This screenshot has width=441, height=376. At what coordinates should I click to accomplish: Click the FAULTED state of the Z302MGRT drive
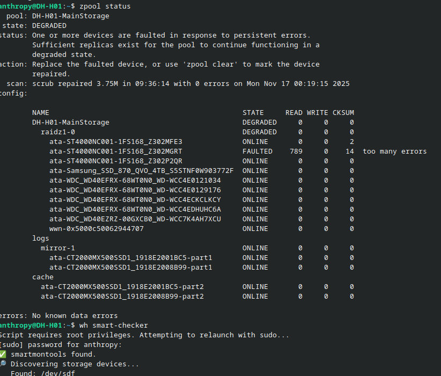[258, 151]
